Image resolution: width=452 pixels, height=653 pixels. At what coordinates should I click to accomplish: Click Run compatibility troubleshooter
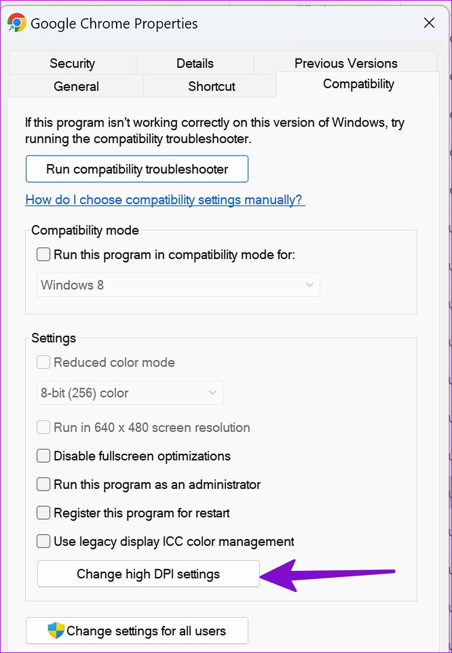pos(137,169)
